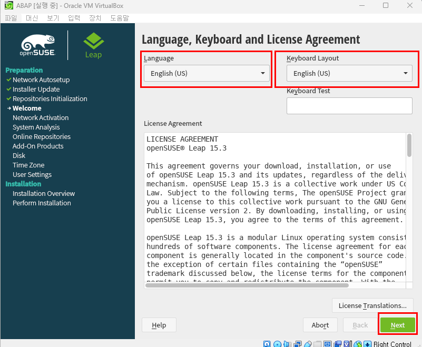The width and height of the screenshot is (422, 347).
Task: Select the User Settings step
Action: [32, 175]
